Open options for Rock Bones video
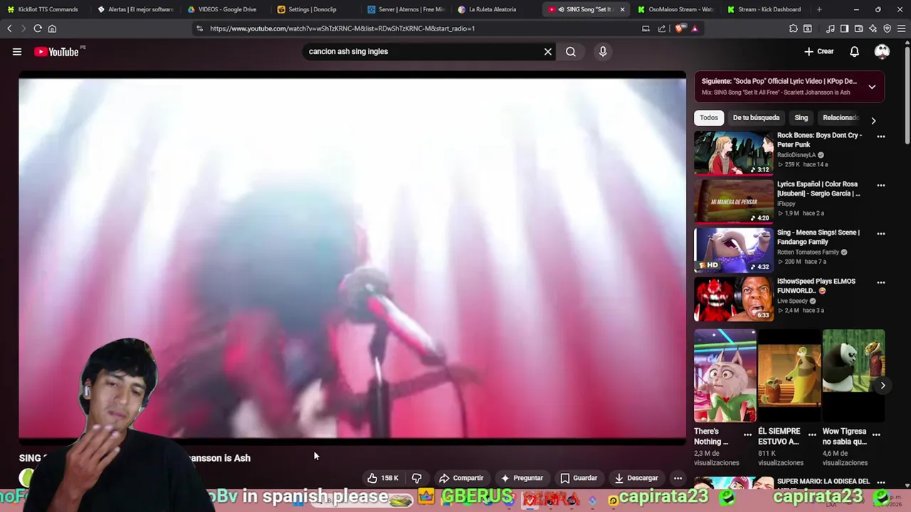The image size is (911, 512). (881, 137)
